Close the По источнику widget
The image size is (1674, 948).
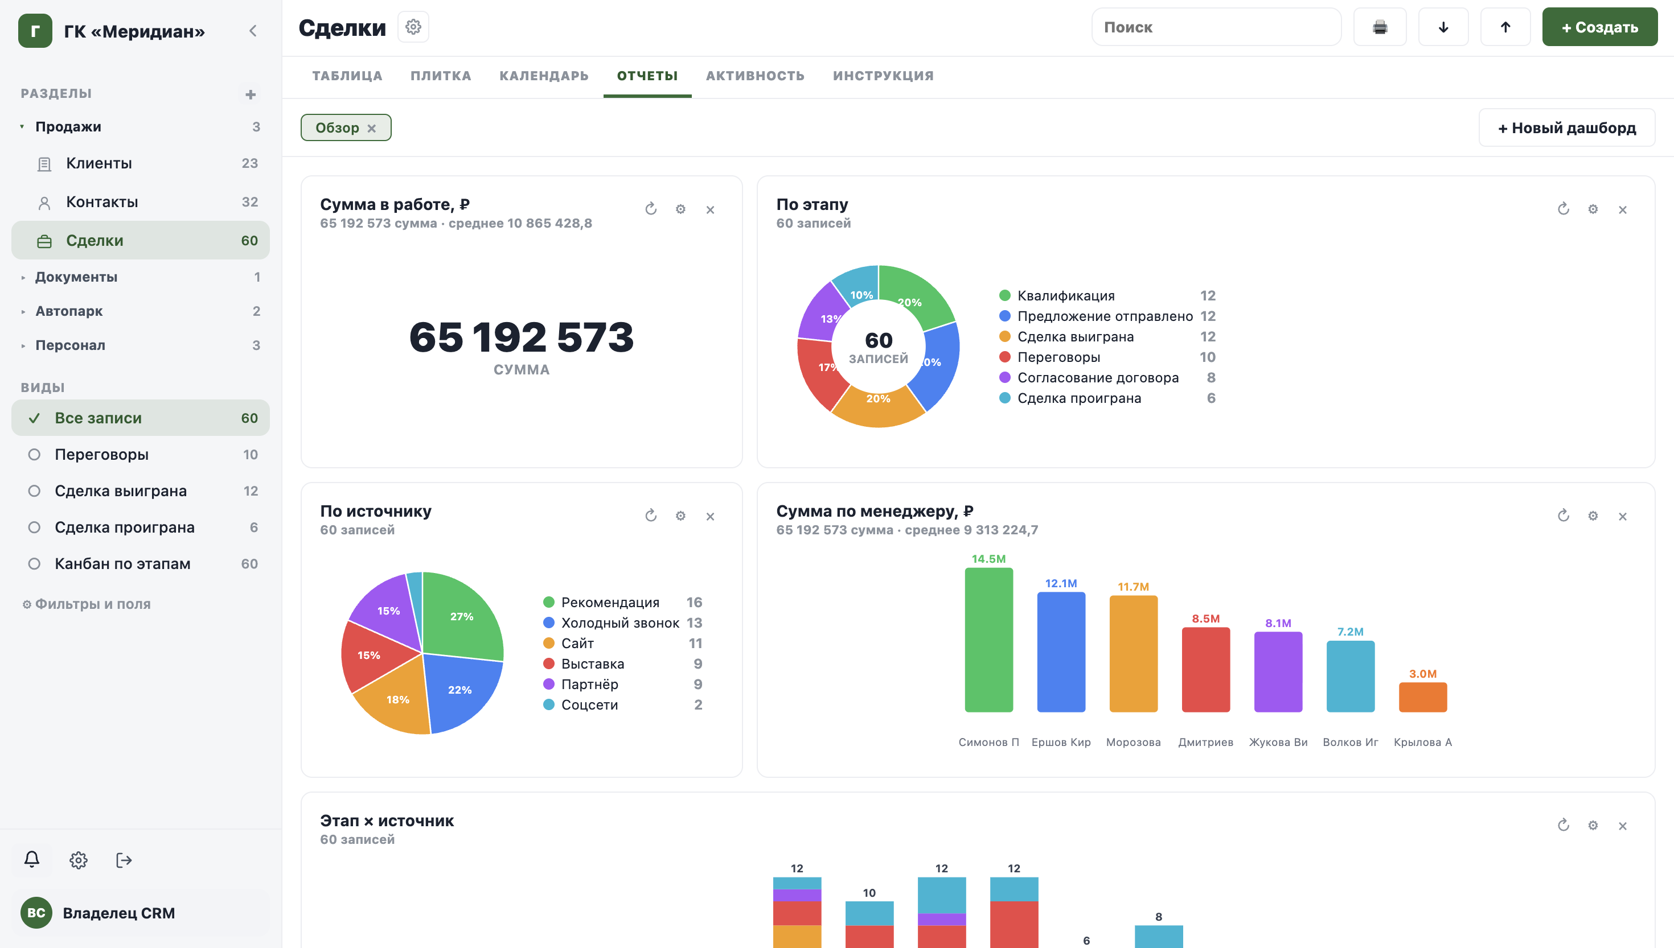(710, 516)
